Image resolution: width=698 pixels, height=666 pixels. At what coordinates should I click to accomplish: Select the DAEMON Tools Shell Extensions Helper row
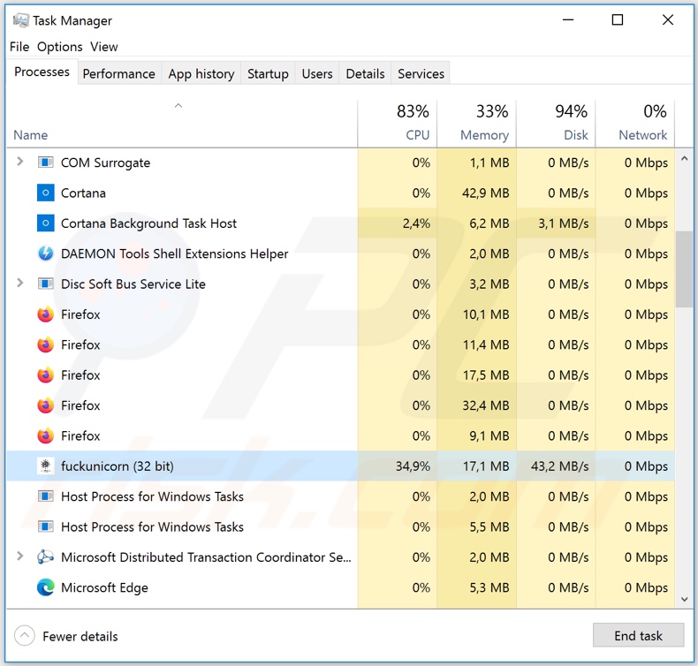pyautogui.click(x=340, y=254)
